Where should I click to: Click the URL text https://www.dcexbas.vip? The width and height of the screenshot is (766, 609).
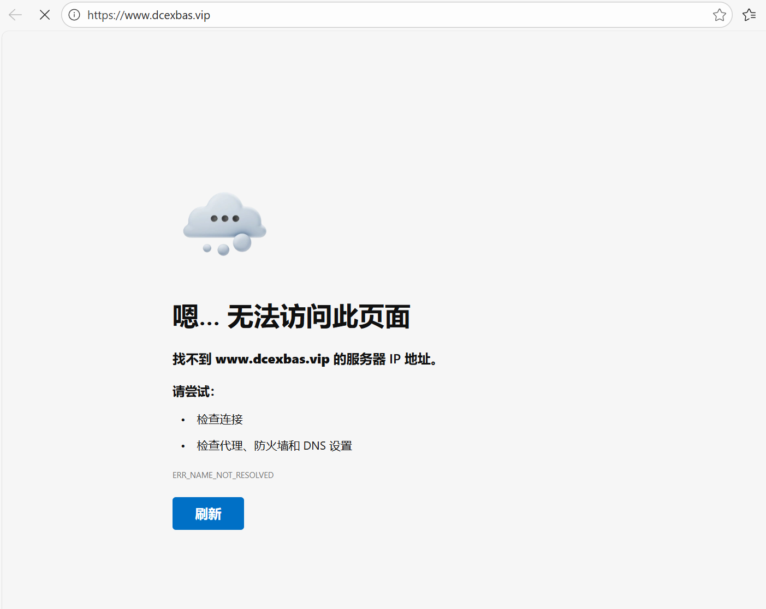pos(149,15)
